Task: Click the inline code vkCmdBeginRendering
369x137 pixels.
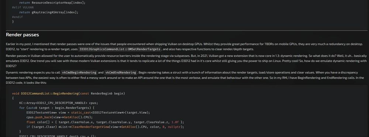Action: click(x=79, y=73)
